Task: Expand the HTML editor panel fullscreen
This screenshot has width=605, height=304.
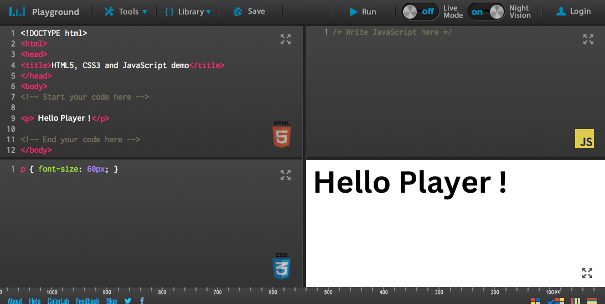Action: tap(286, 39)
